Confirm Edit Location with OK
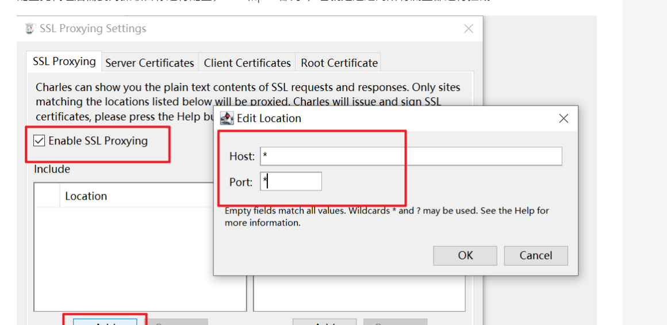Screen dimensions: 667x325 click(x=465, y=255)
